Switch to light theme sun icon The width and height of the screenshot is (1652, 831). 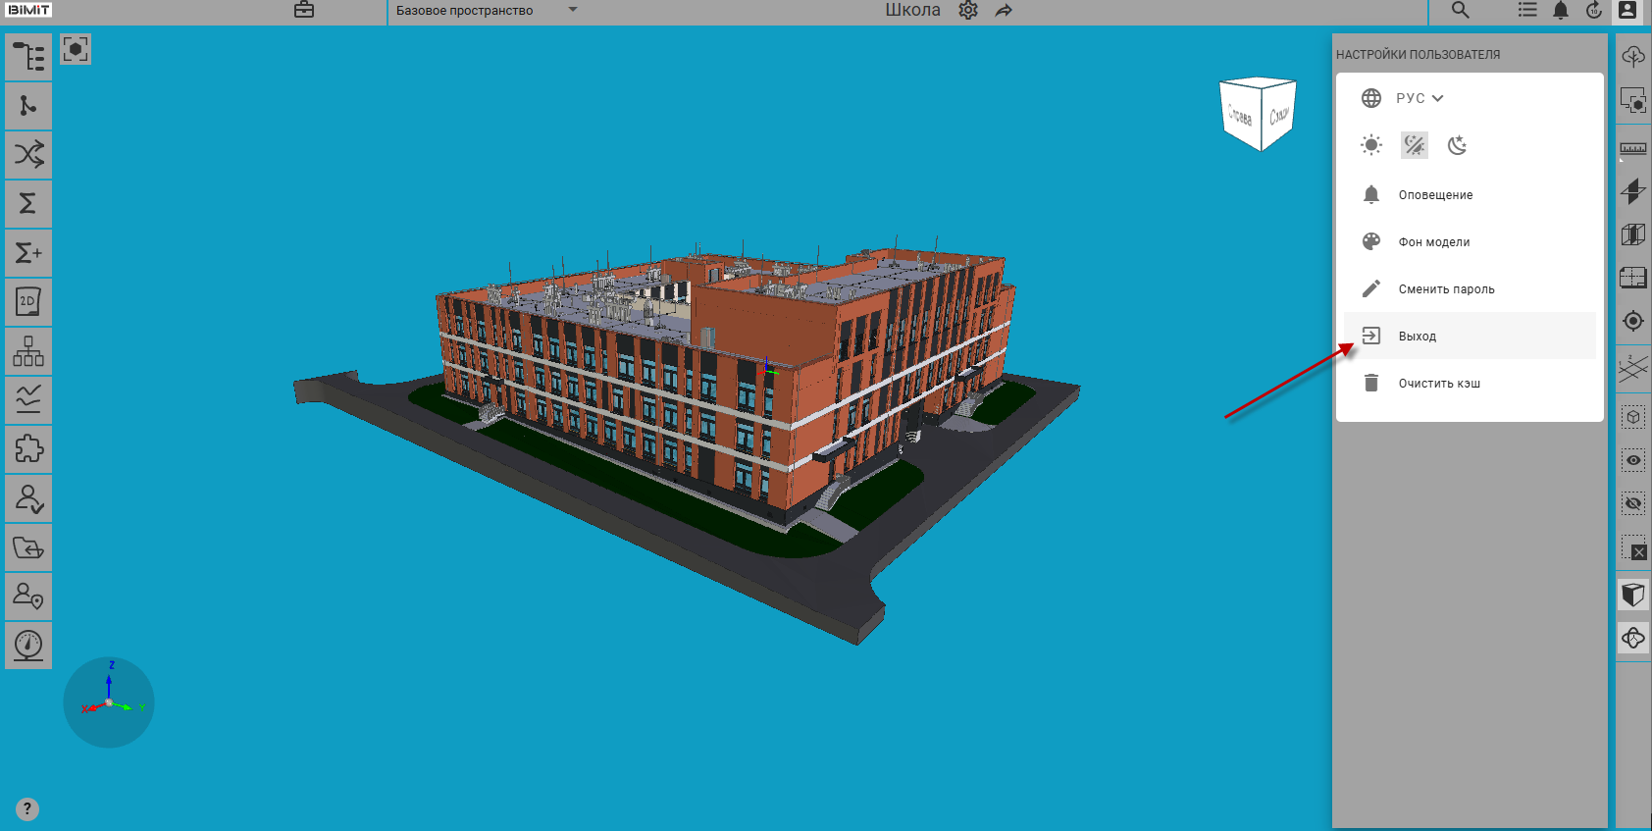tap(1371, 145)
